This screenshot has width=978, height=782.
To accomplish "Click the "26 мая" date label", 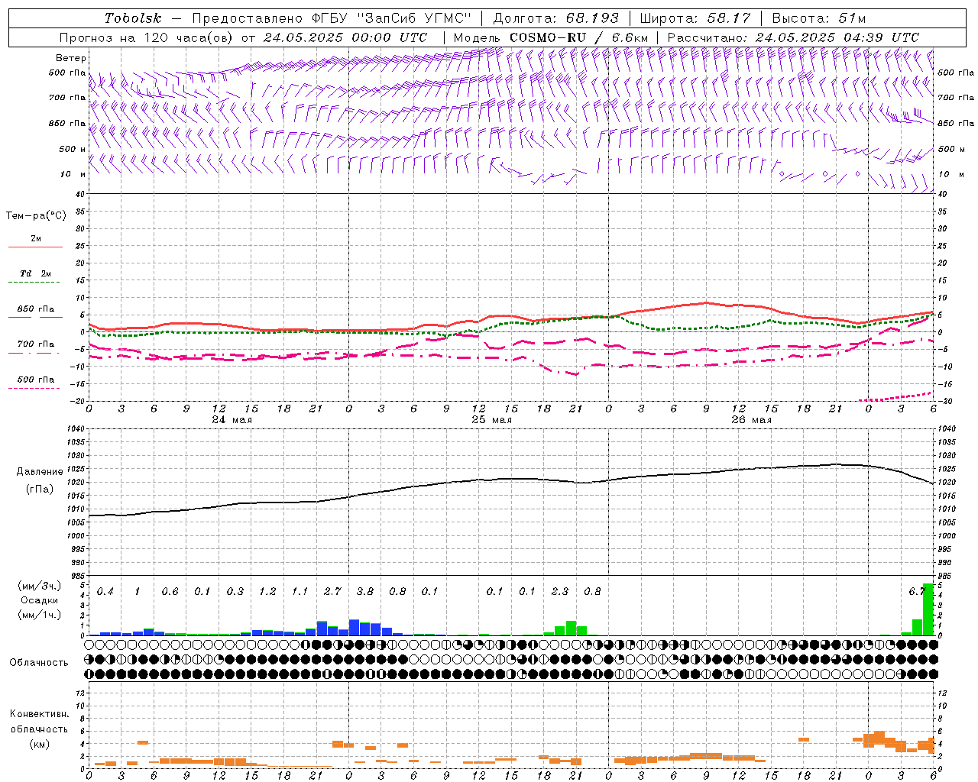I will pyautogui.click(x=751, y=420).
